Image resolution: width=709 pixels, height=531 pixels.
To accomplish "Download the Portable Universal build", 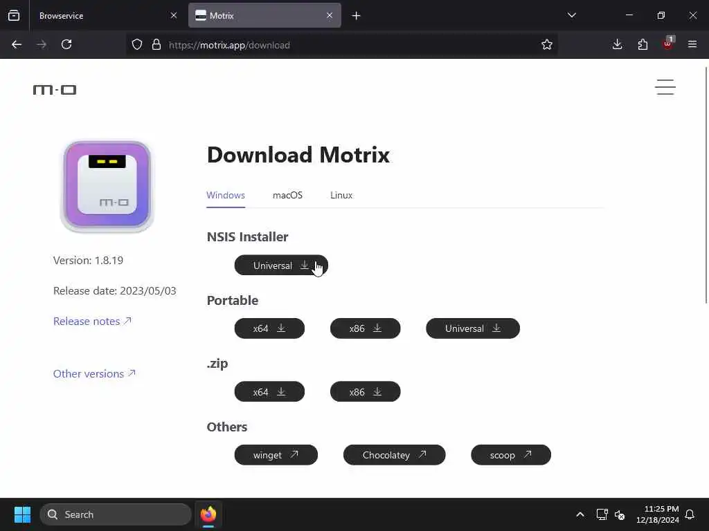I will 472,328.
